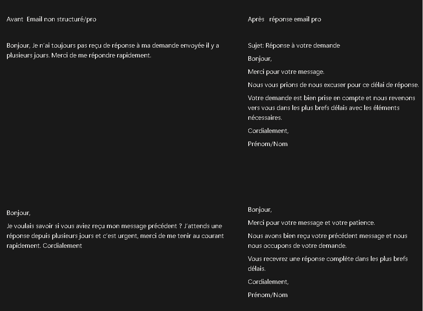
Task: Click the paragraph starting "Nous avons bien reçu"
Action: tap(327, 241)
